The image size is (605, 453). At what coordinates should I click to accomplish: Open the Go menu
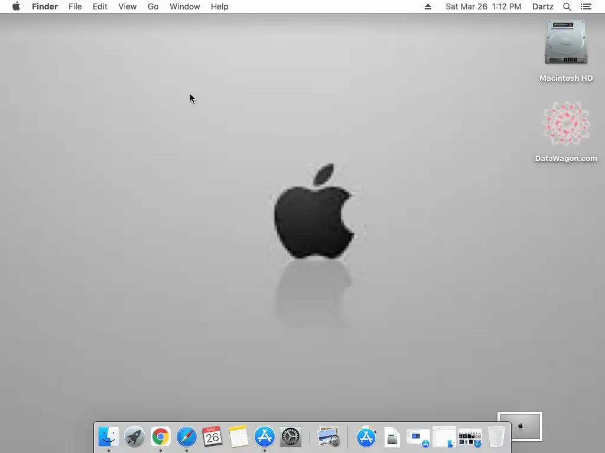[153, 6]
